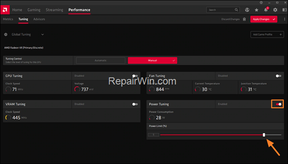Click the search magnifier icon
Screen dimensions: 288x164
236,10
